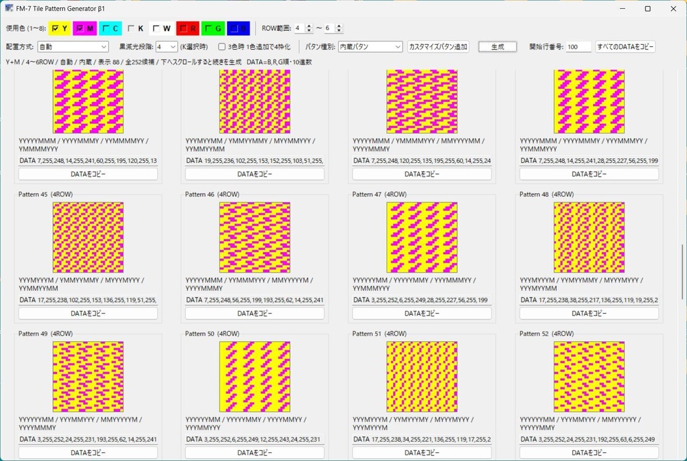
Task: Open the 配置方式 dropdown showing 自動
Action: (72, 47)
